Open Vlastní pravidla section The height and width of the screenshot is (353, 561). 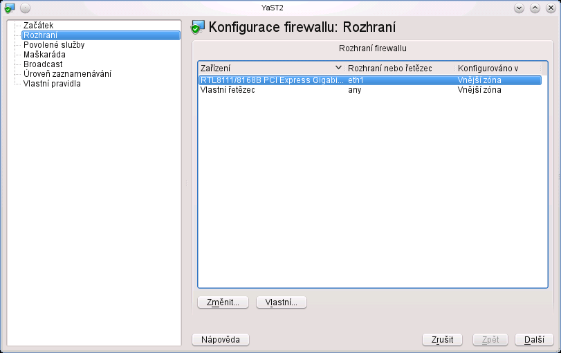tap(52, 84)
